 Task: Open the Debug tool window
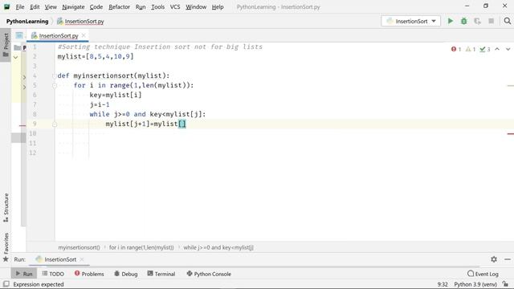[126, 274]
